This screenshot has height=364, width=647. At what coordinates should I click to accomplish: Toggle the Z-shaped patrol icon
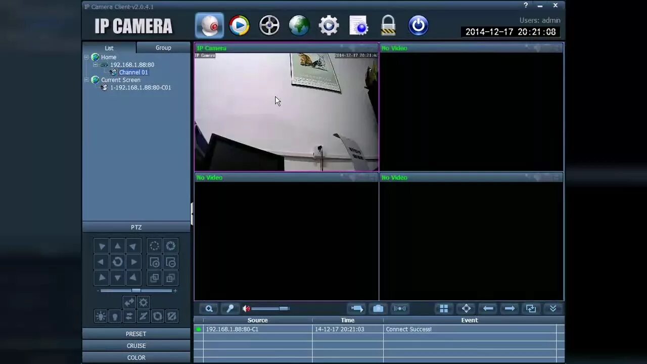click(144, 316)
